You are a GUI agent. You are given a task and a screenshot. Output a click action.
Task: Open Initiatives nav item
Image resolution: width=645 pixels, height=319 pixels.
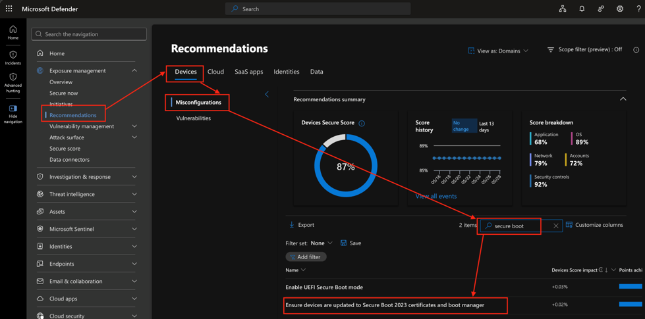pos(61,105)
